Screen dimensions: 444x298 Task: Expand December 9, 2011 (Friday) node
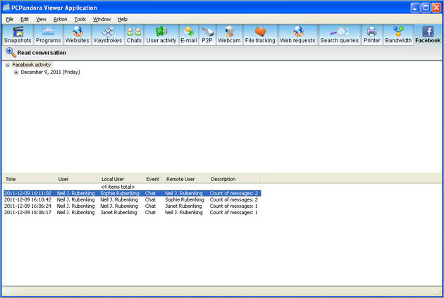pyautogui.click(x=16, y=72)
